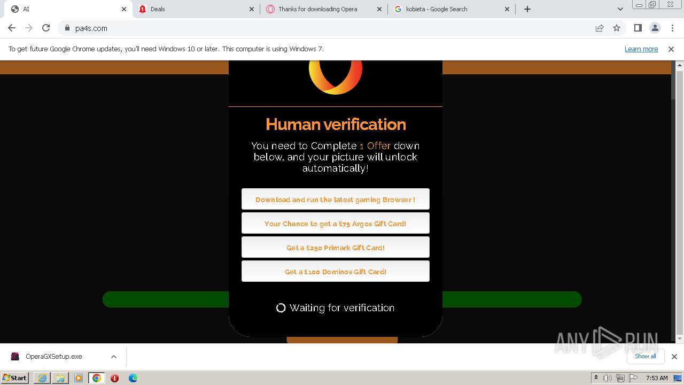Click the Chrome taskbar icon
The width and height of the screenshot is (684, 385).
tap(96, 378)
